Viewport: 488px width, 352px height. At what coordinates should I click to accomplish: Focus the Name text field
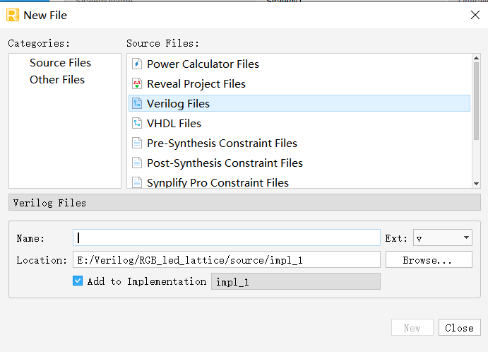click(226, 238)
